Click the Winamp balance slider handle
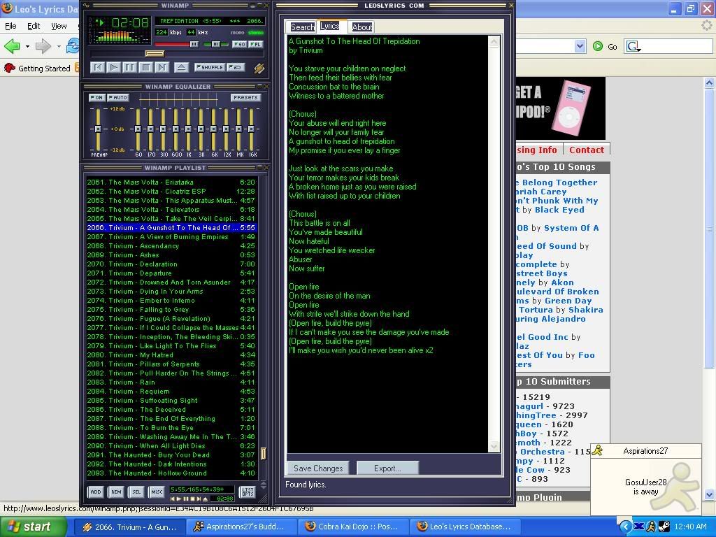This screenshot has width=716, height=537. pos(216,44)
